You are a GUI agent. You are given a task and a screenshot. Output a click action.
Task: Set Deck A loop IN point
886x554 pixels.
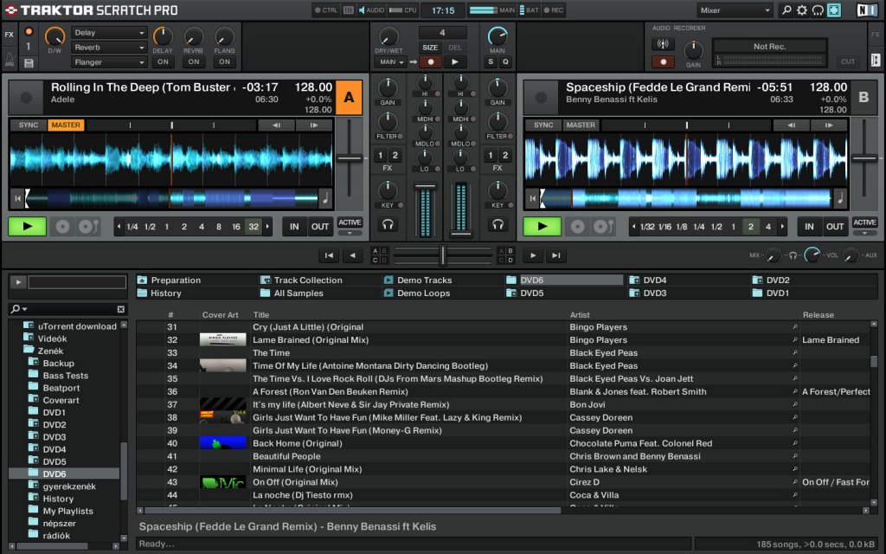tap(294, 227)
